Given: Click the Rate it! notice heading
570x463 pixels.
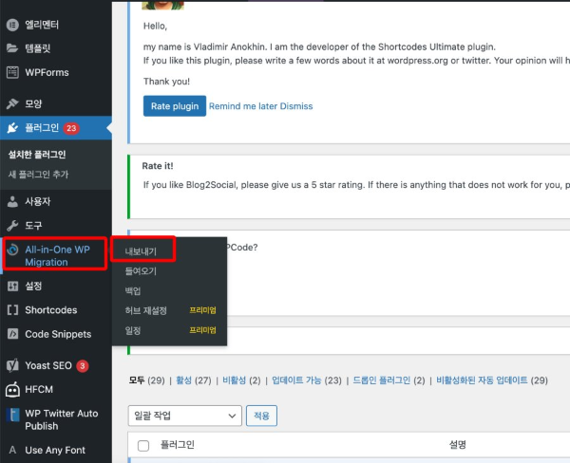Looking at the screenshot, I should pos(158,166).
